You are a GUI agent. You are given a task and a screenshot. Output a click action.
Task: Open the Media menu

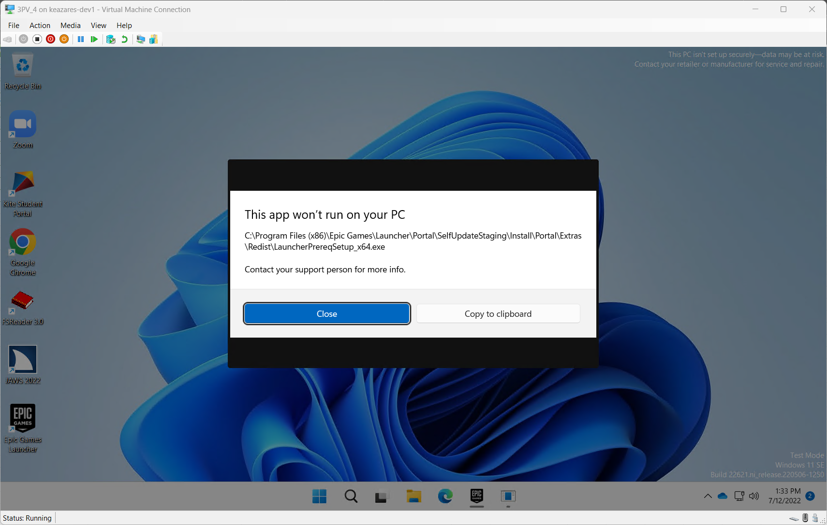(x=70, y=26)
